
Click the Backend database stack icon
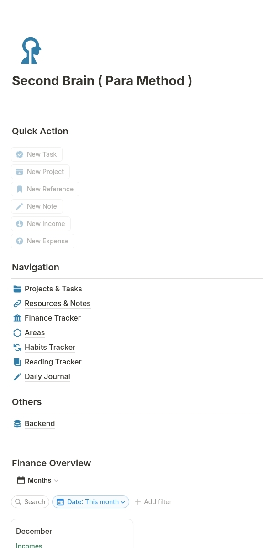[17, 424]
